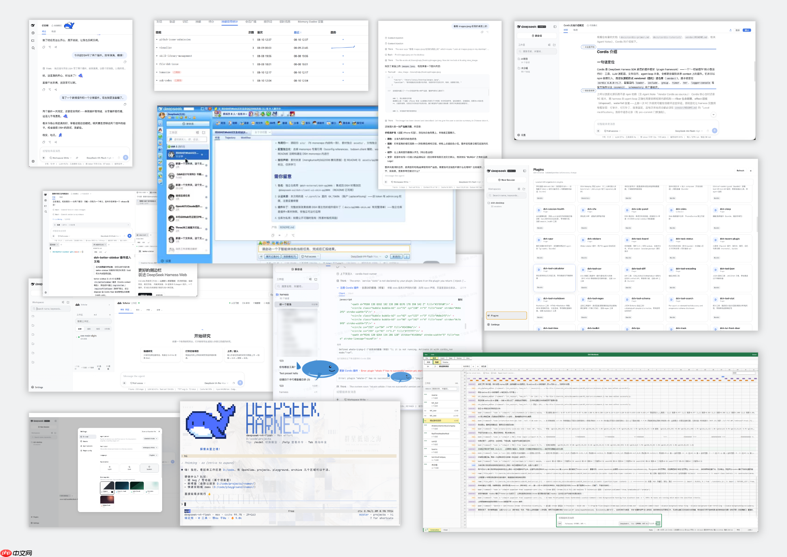Open Memory Evolve 设置 tab
The height and width of the screenshot is (557, 787).
310,22
